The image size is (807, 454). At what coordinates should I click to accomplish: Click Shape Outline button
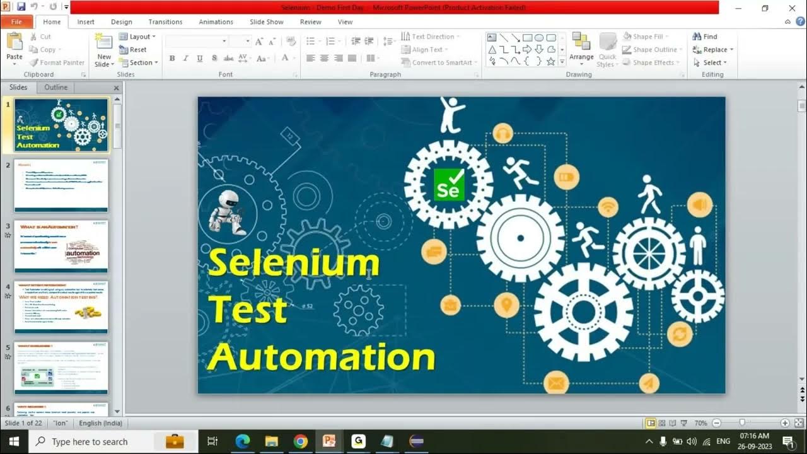pyautogui.click(x=652, y=50)
